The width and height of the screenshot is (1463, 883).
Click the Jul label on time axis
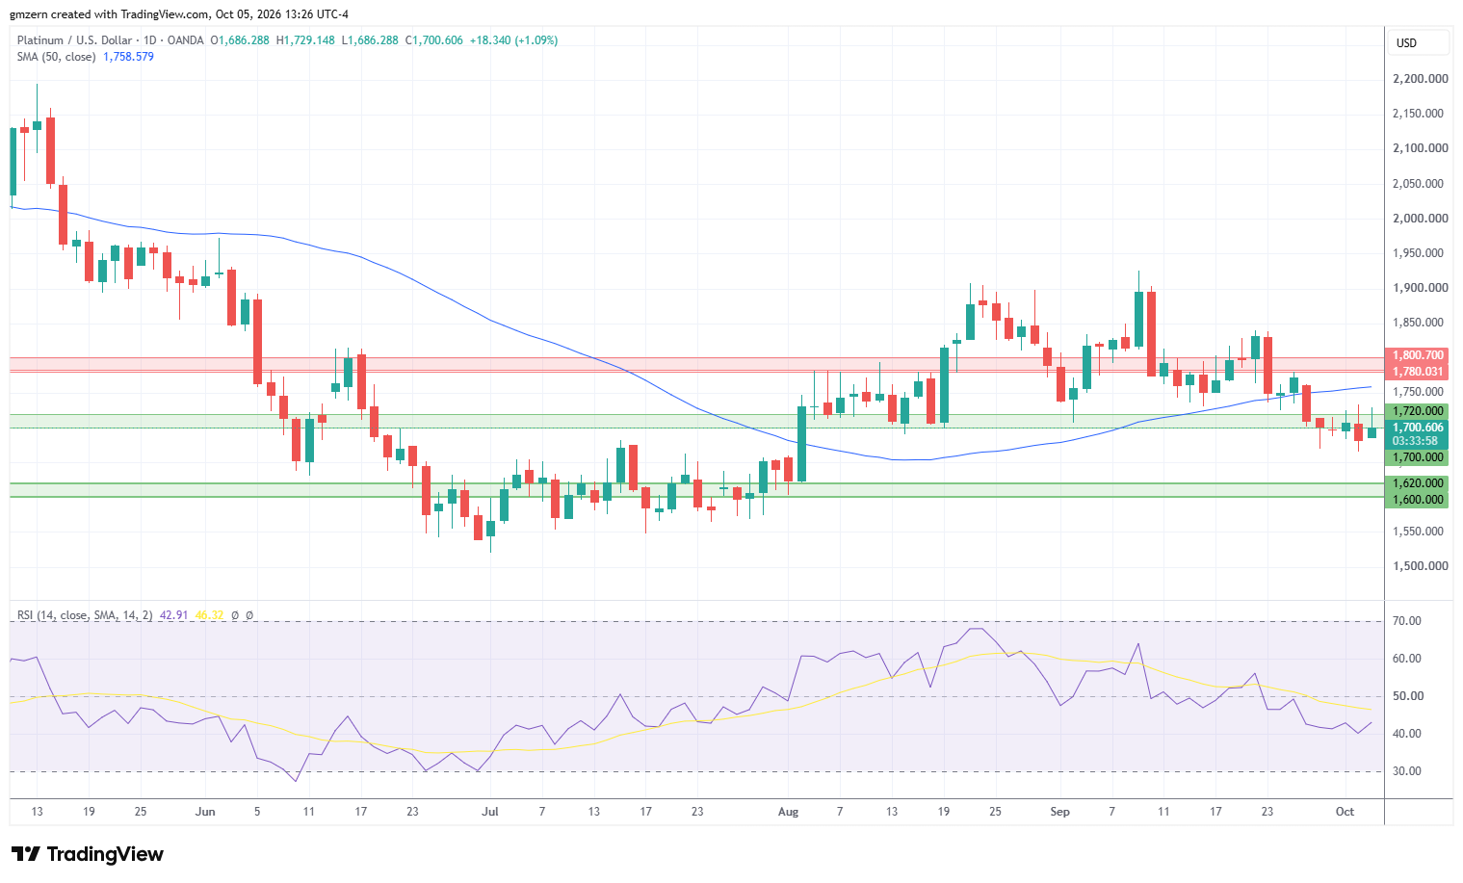tap(490, 812)
